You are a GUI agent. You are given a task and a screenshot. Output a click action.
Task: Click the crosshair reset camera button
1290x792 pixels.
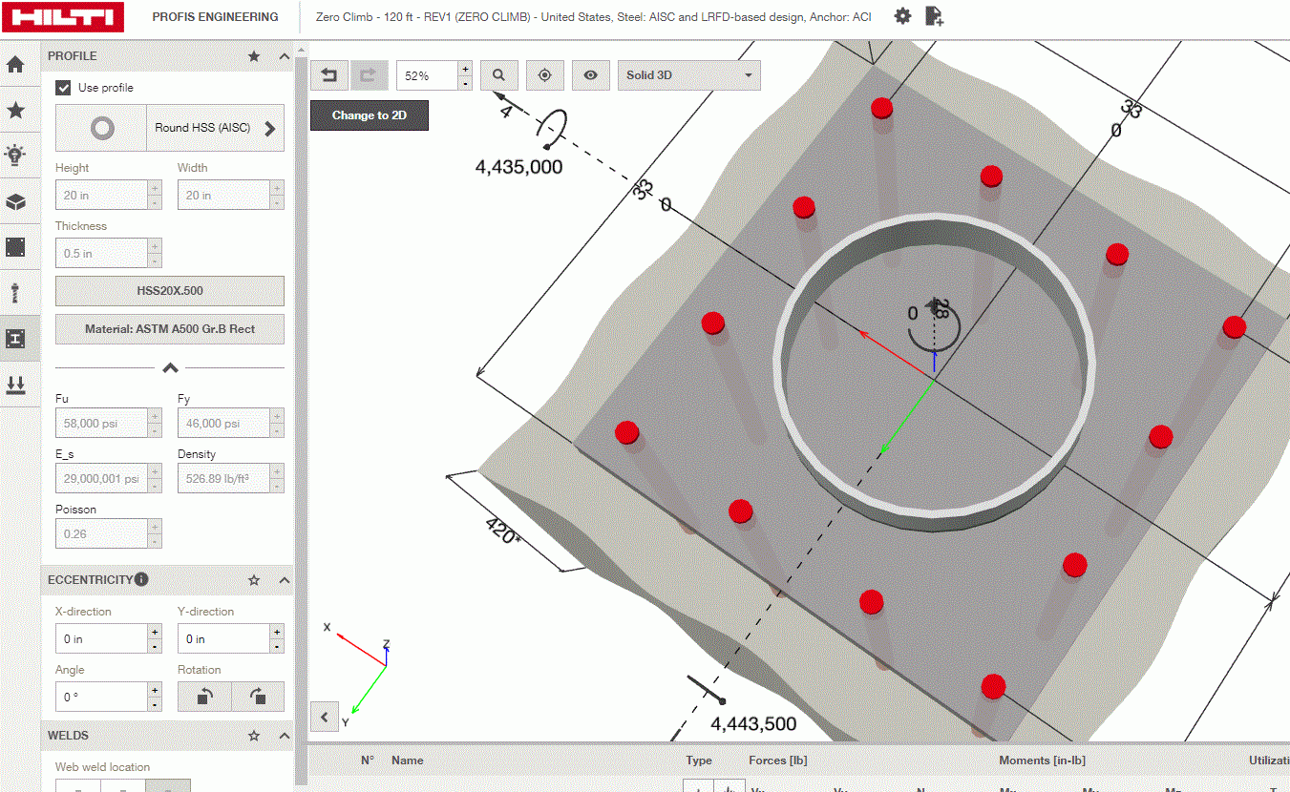pos(545,75)
